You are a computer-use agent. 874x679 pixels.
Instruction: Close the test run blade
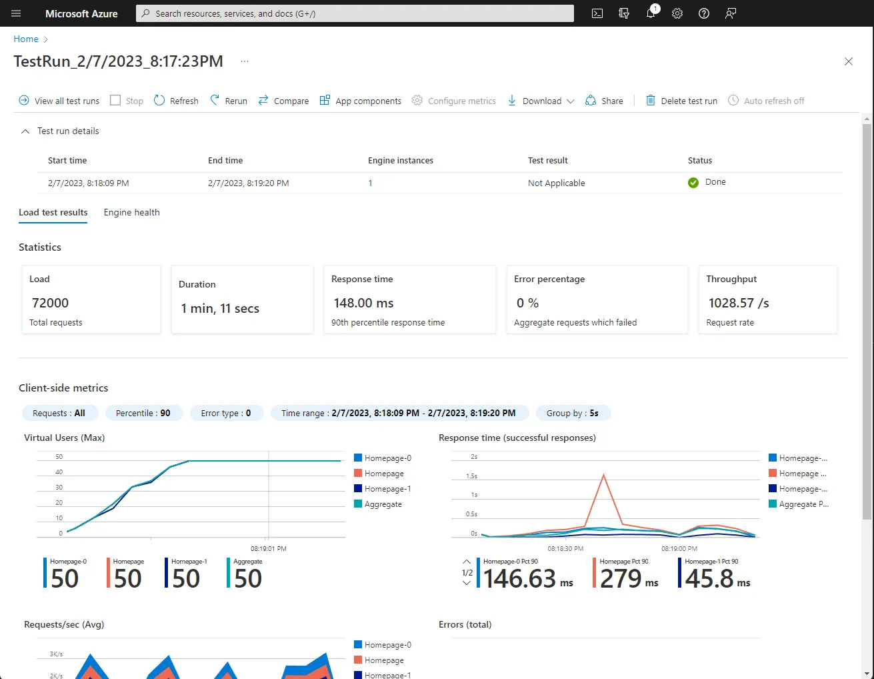[x=849, y=61]
